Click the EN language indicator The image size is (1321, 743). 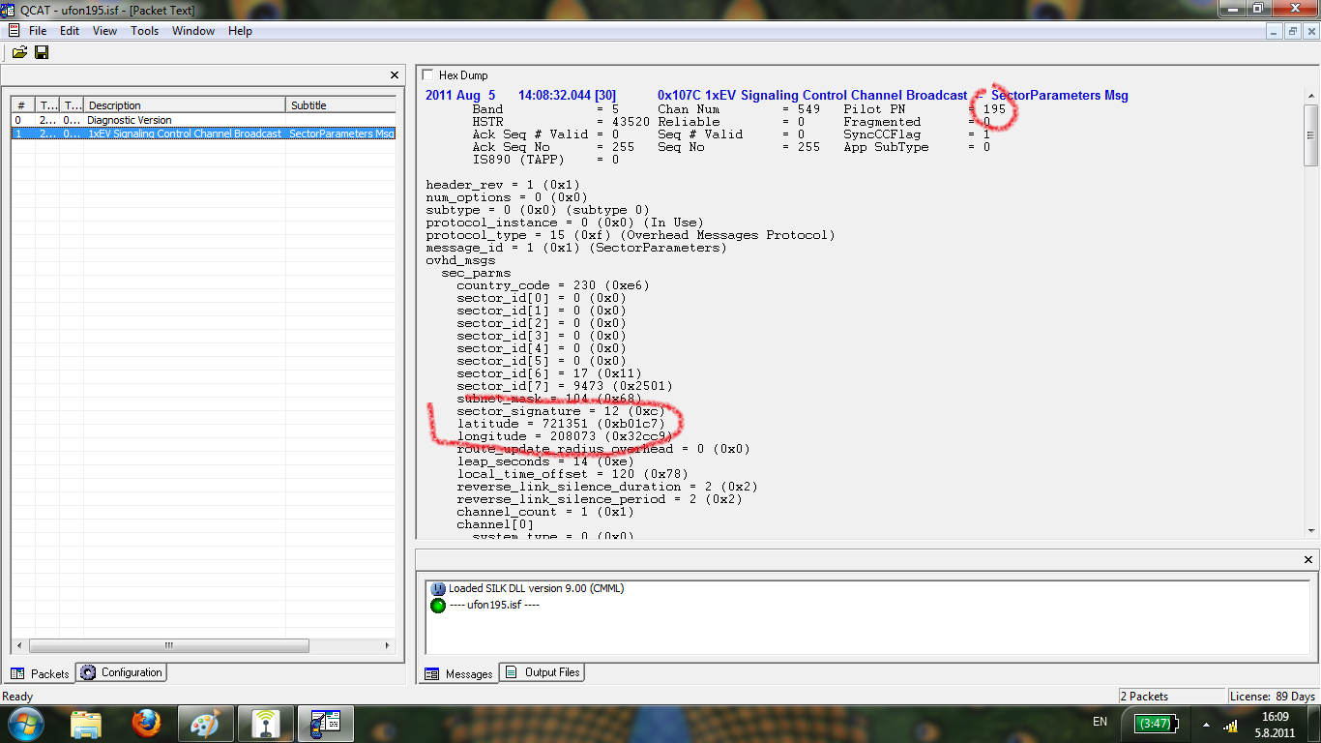point(1100,722)
